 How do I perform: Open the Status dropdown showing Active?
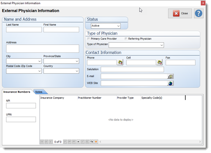(x=106, y=26)
